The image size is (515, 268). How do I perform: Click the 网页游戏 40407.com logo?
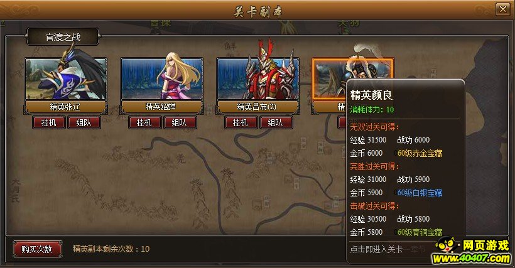(x=472, y=251)
